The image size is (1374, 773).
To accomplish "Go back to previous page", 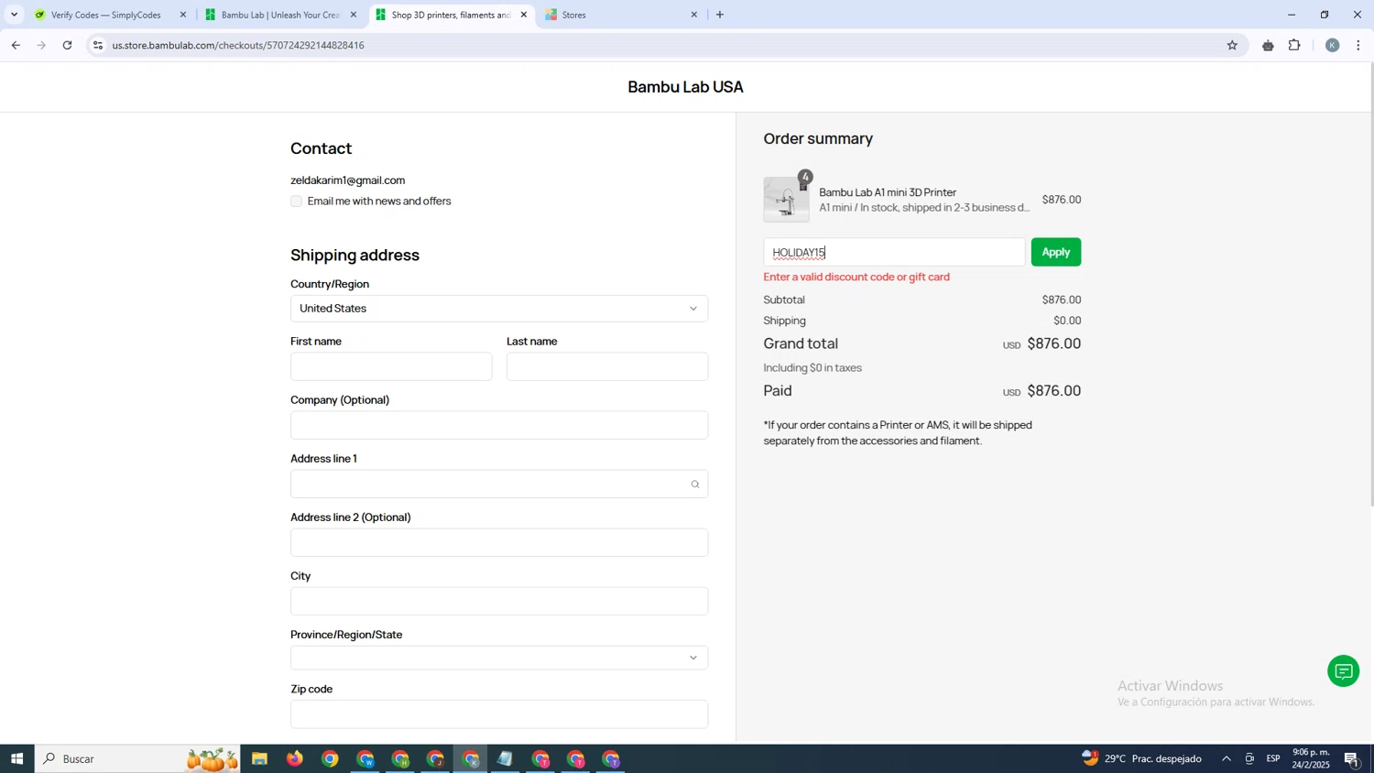I will pyautogui.click(x=16, y=45).
